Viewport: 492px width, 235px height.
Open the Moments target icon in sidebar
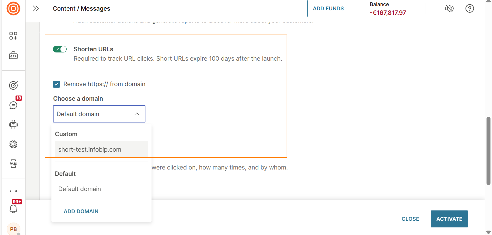tap(13, 85)
